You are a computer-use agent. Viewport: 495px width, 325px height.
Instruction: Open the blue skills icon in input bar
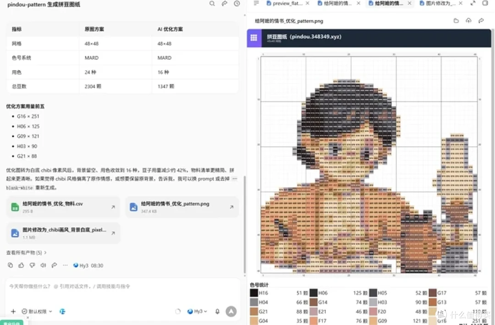coord(62,311)
